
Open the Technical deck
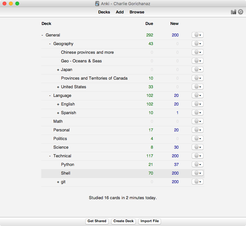62,156
